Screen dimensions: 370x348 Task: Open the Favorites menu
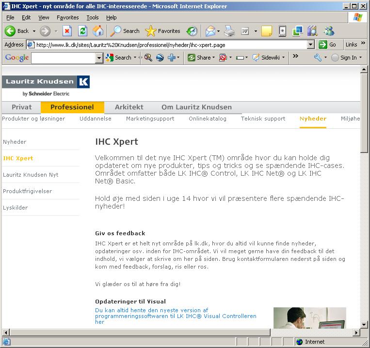point(68,17)
